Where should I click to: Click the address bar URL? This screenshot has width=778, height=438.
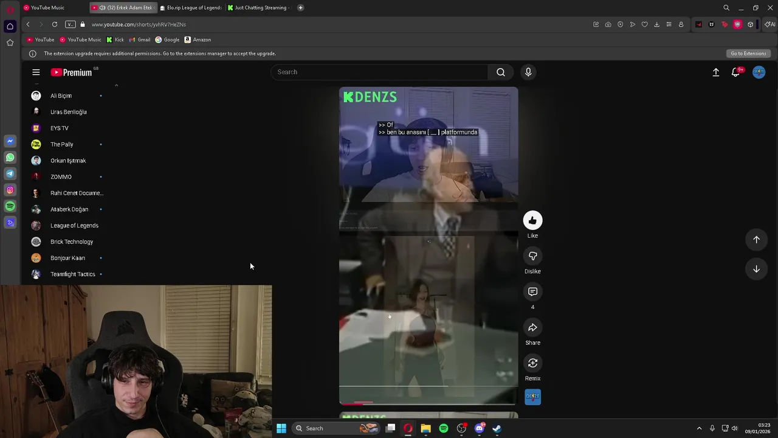click(x=139, y=24)
